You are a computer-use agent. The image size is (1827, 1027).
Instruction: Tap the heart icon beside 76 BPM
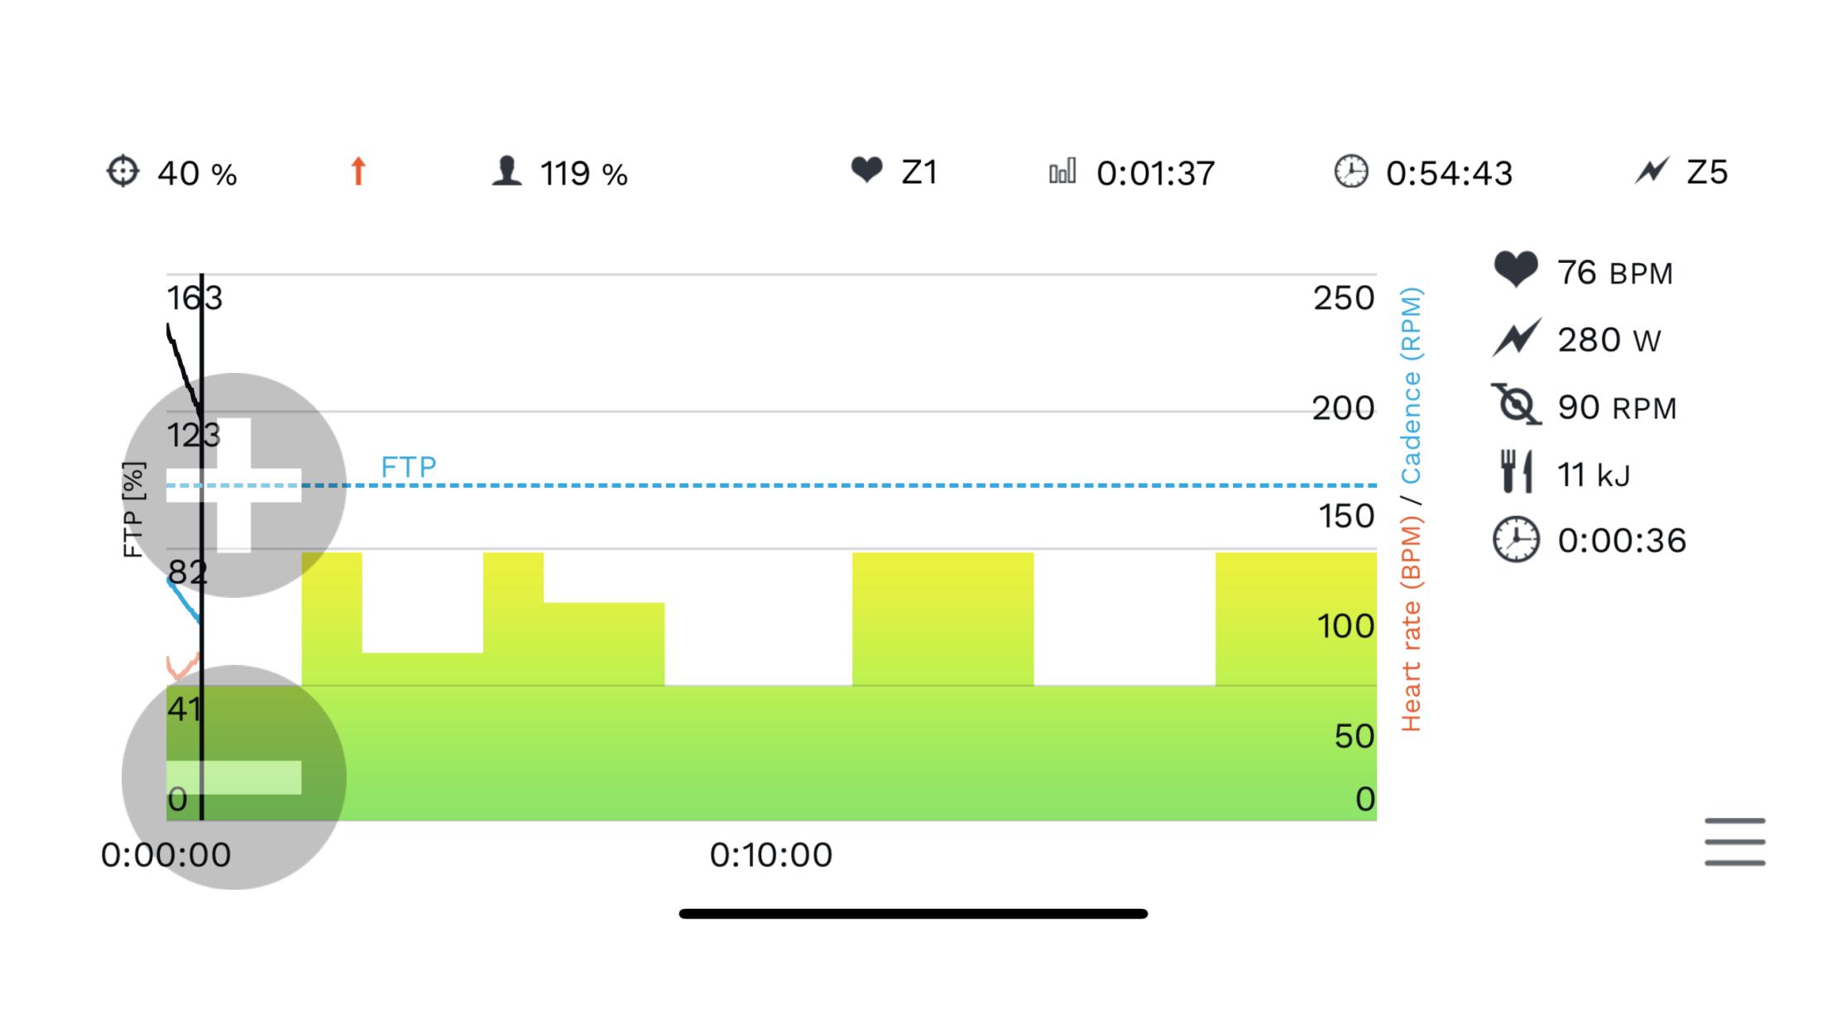pyautogui.click(x=1516, y=270)
